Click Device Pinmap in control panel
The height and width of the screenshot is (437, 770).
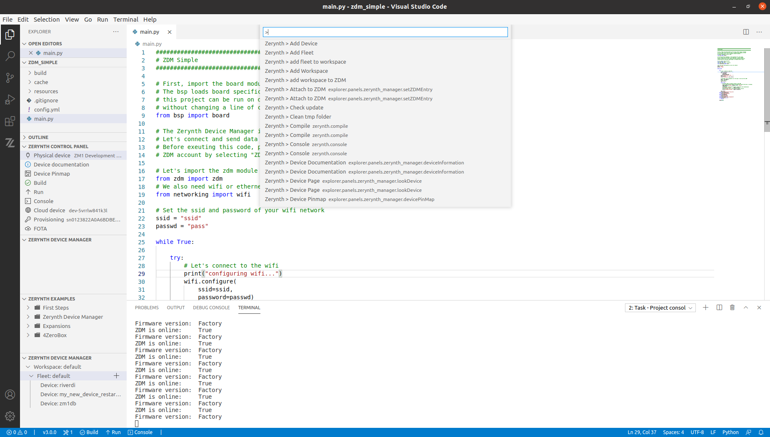tap(73, 174)
